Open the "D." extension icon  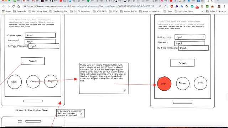pos(187,6)
